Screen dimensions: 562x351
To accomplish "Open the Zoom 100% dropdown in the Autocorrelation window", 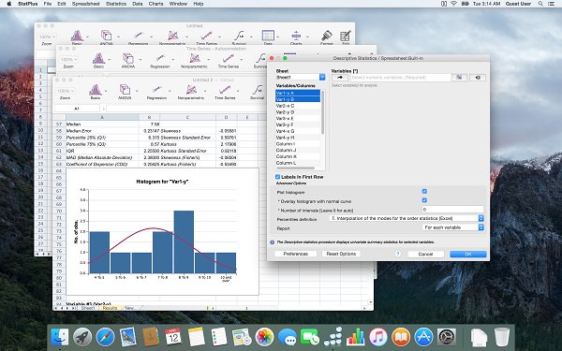I will 68,60.
